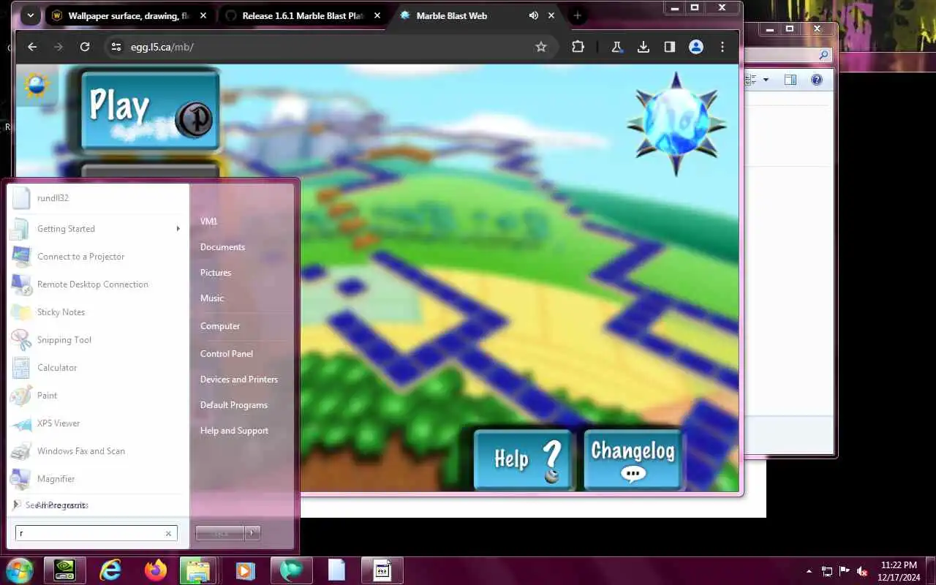
Task: Open the NVIDIA taskbar icon
Action: (x=65, y=570)
